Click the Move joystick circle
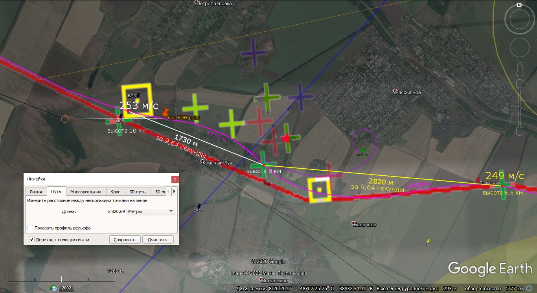Viewport: 537px width, 293px height. coord(519,47)
